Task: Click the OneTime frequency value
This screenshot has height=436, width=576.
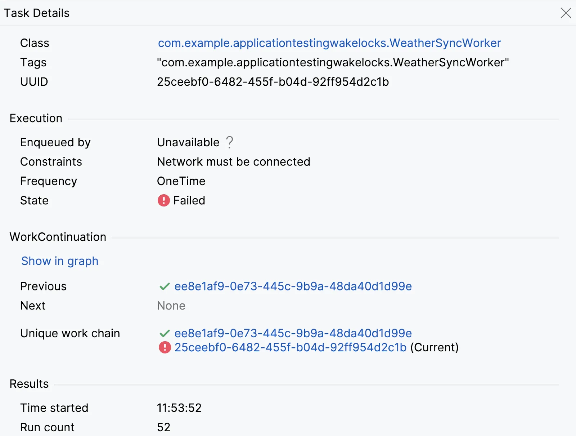Action: (x=181, y=181)
